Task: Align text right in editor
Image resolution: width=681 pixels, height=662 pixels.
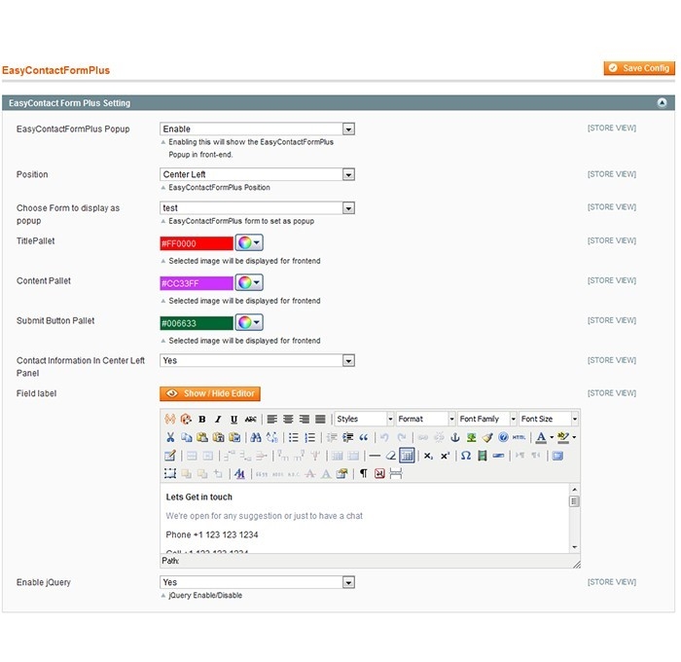Action: [x=304, y=419]
